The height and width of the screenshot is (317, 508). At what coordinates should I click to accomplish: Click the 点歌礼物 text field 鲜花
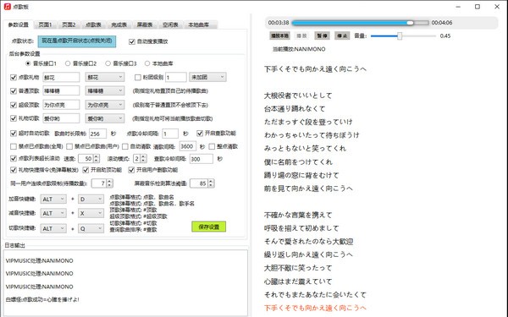[x=61, y=77]
